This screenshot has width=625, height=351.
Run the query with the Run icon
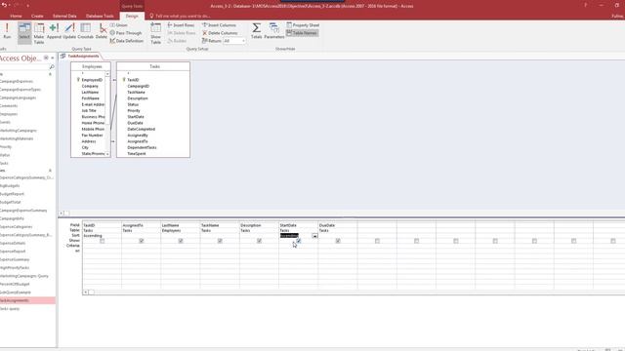[x=7, y=31]
